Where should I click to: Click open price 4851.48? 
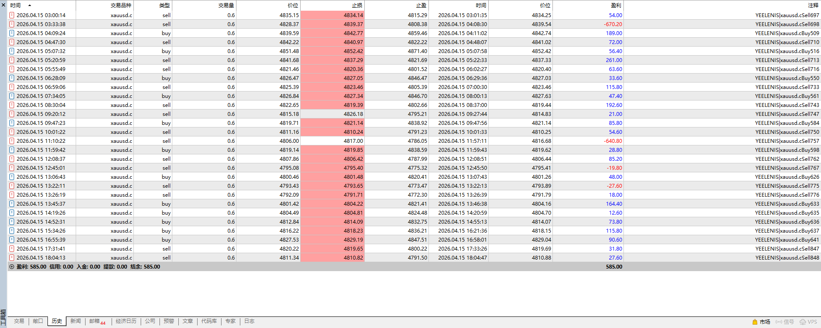(x=289, y=51)
